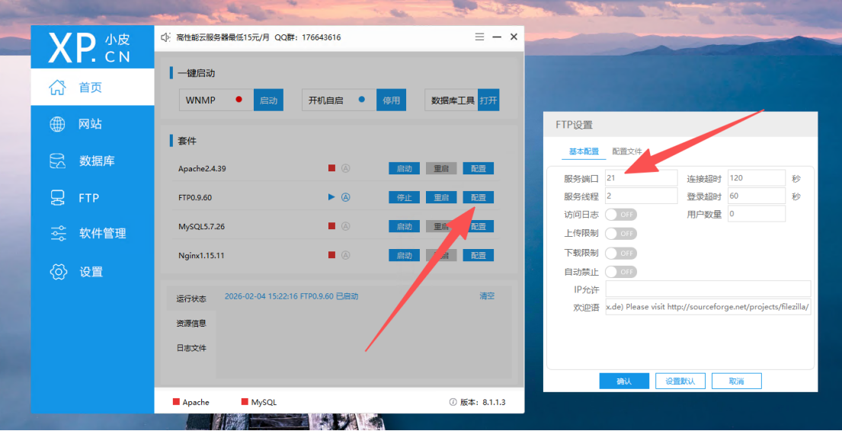842x431 pixels.
Task: Stop FTP0.9.60 with the 停止 button
Action: coord(404,197)
